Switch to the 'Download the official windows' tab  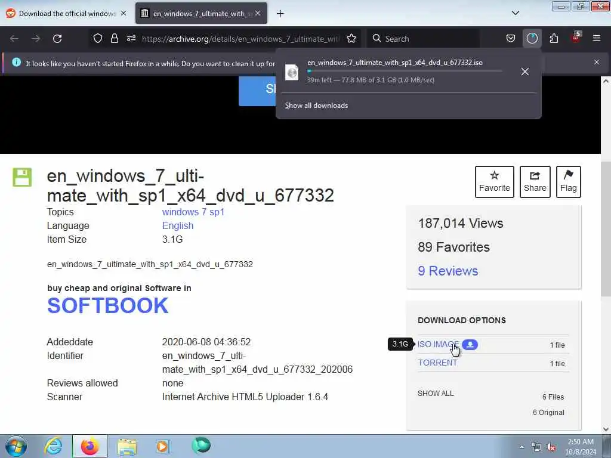point(67,13)
